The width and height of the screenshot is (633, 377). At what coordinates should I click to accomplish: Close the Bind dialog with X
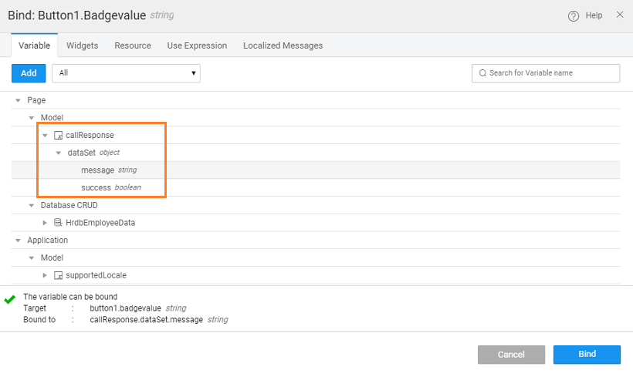[619, 15]
